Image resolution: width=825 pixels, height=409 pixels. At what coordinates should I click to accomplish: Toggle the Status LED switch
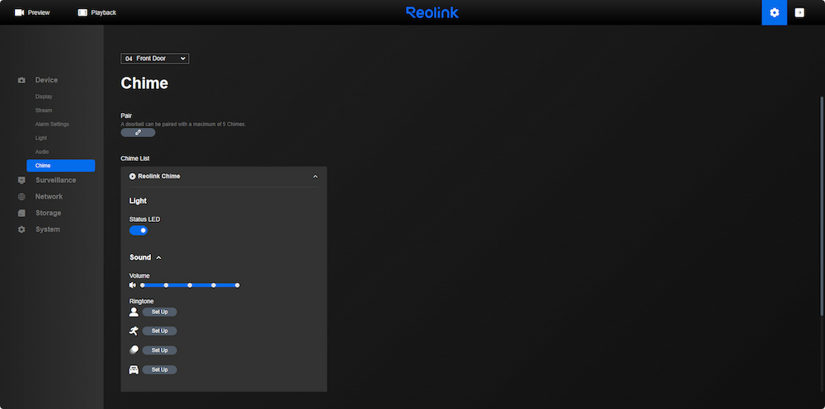pos(139,230)
